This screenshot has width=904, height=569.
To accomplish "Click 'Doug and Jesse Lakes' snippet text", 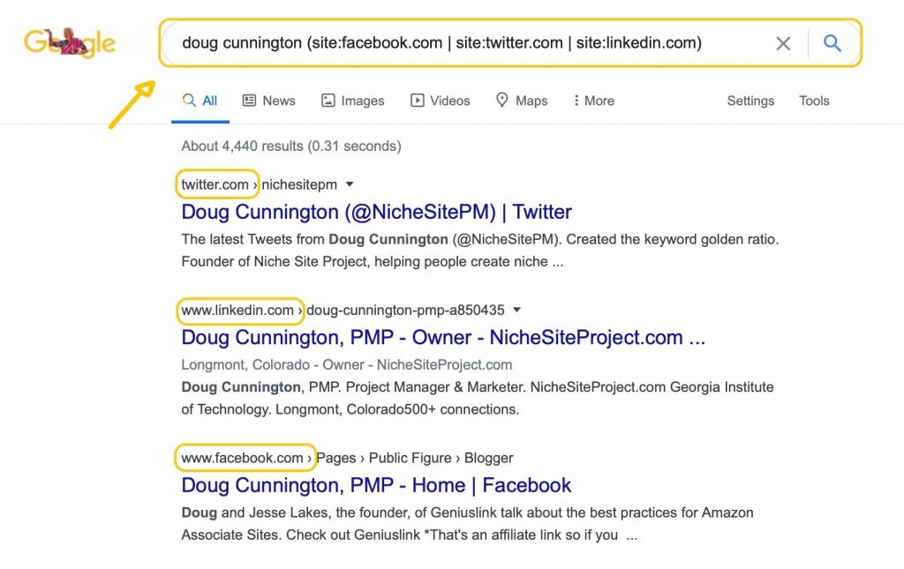I will (x=255, y=513).
